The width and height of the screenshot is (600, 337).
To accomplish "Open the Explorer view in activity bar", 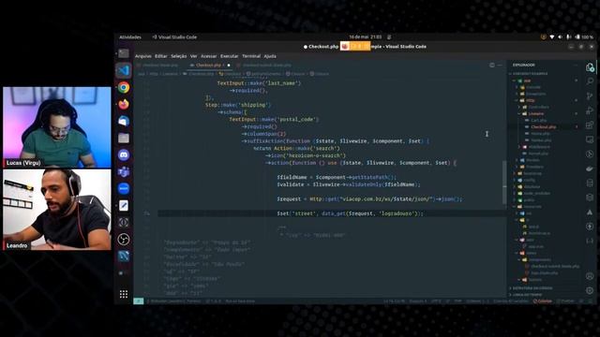I will coord(590,67).
